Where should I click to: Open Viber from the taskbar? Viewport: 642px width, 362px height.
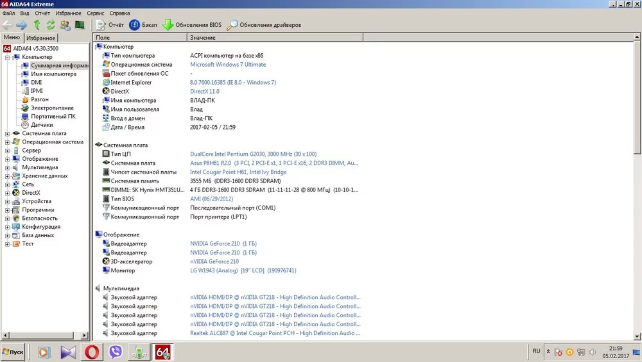(116, 352)
